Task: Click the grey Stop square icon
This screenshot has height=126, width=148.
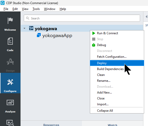Action: pos(94,39)
